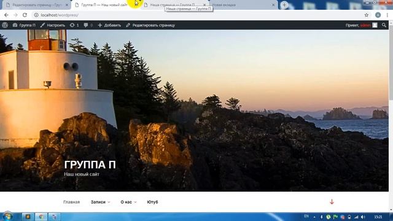Go back with the browser back arrow
The width and height of the screenshot is (393, 221).
pos(6,15)
